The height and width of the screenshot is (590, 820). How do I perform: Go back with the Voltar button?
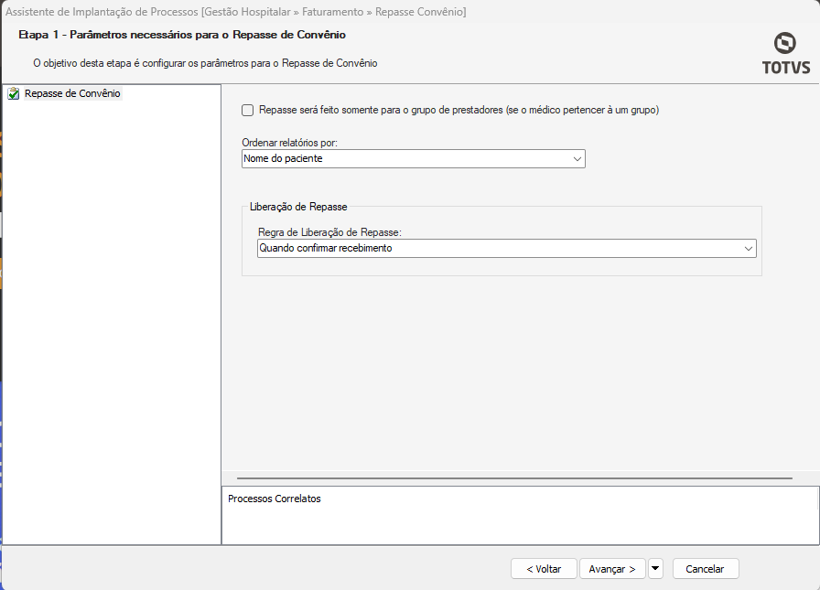point(544,568)
